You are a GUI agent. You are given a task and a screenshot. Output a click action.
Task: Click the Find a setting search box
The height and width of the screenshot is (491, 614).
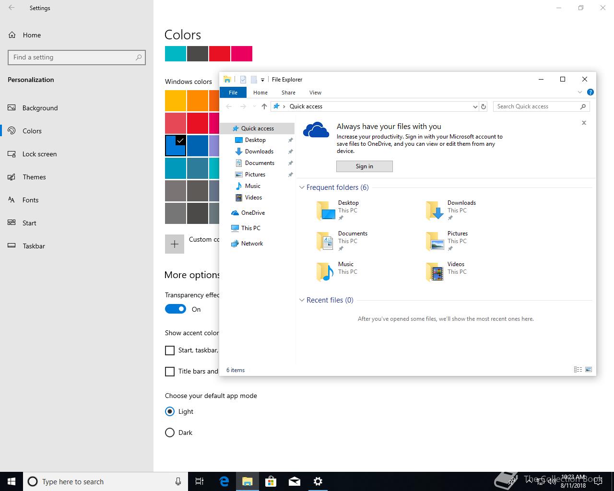[77, 57]
